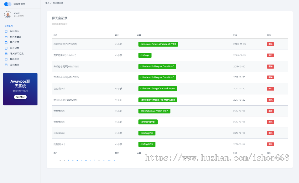Click the 聊天室管理 sidebar icon

pyautogui.click(x=6, y=37)
